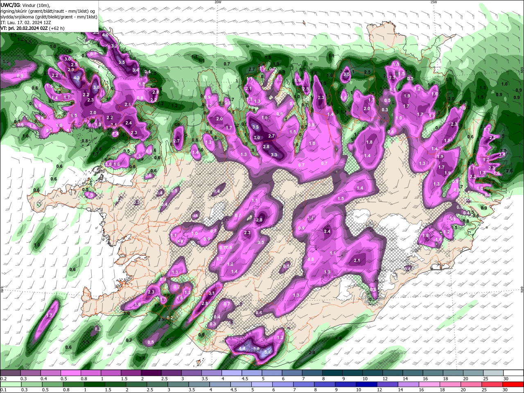Click the upper scale white swatch between 25 and 30

point(493,373)
